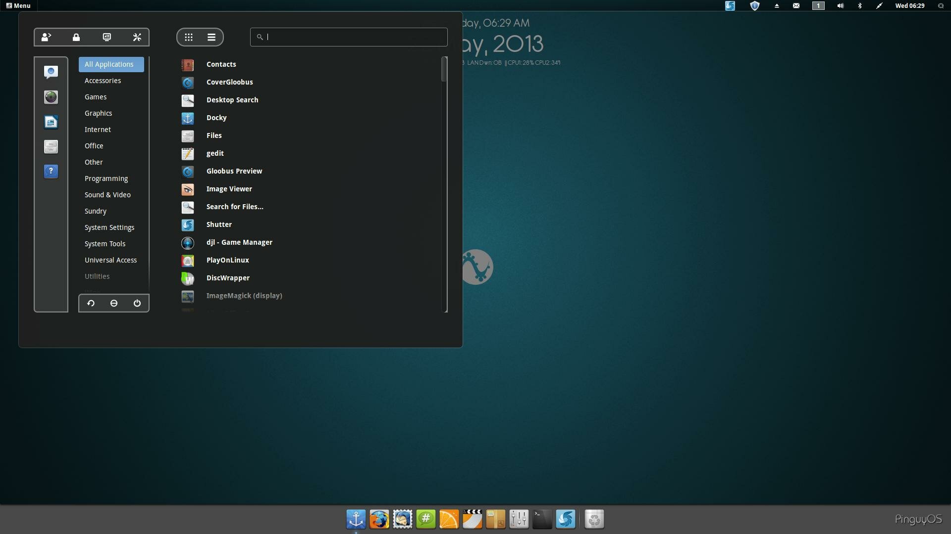Select the Graphics category
The image size is (951, 534).
tap(98, 113)
